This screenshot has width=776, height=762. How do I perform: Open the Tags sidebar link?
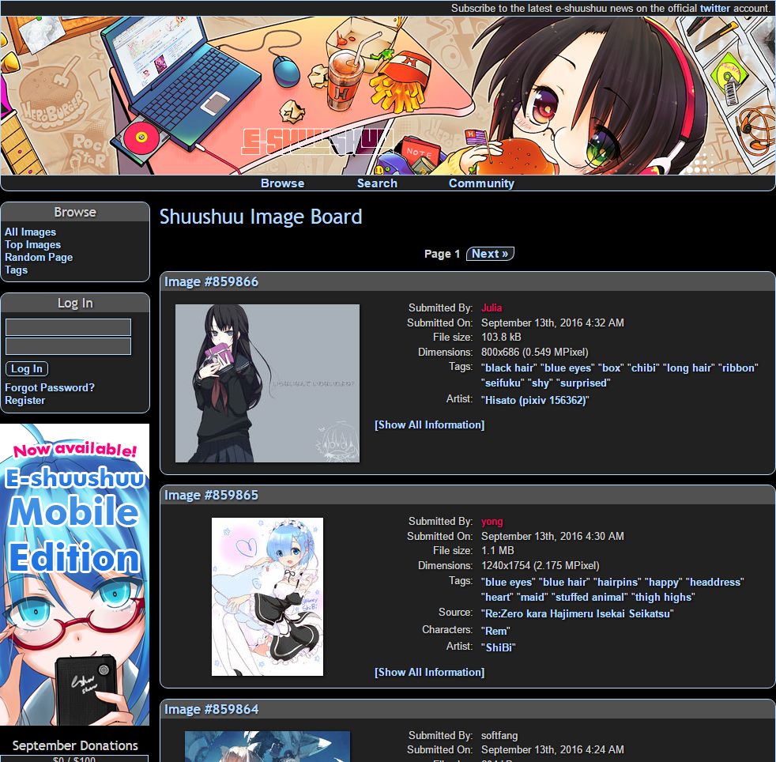[16, 270]
